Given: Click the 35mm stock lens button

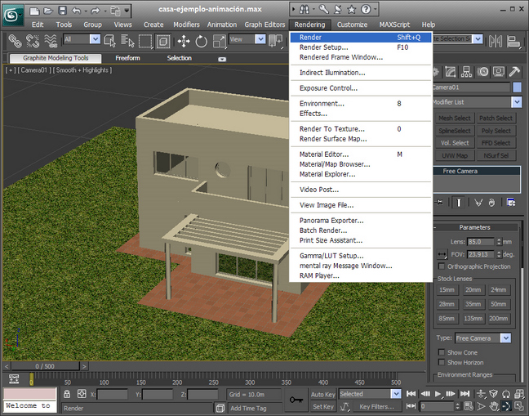Looking at the screenshot, I should pyautogui.click(x=473, y=304).
